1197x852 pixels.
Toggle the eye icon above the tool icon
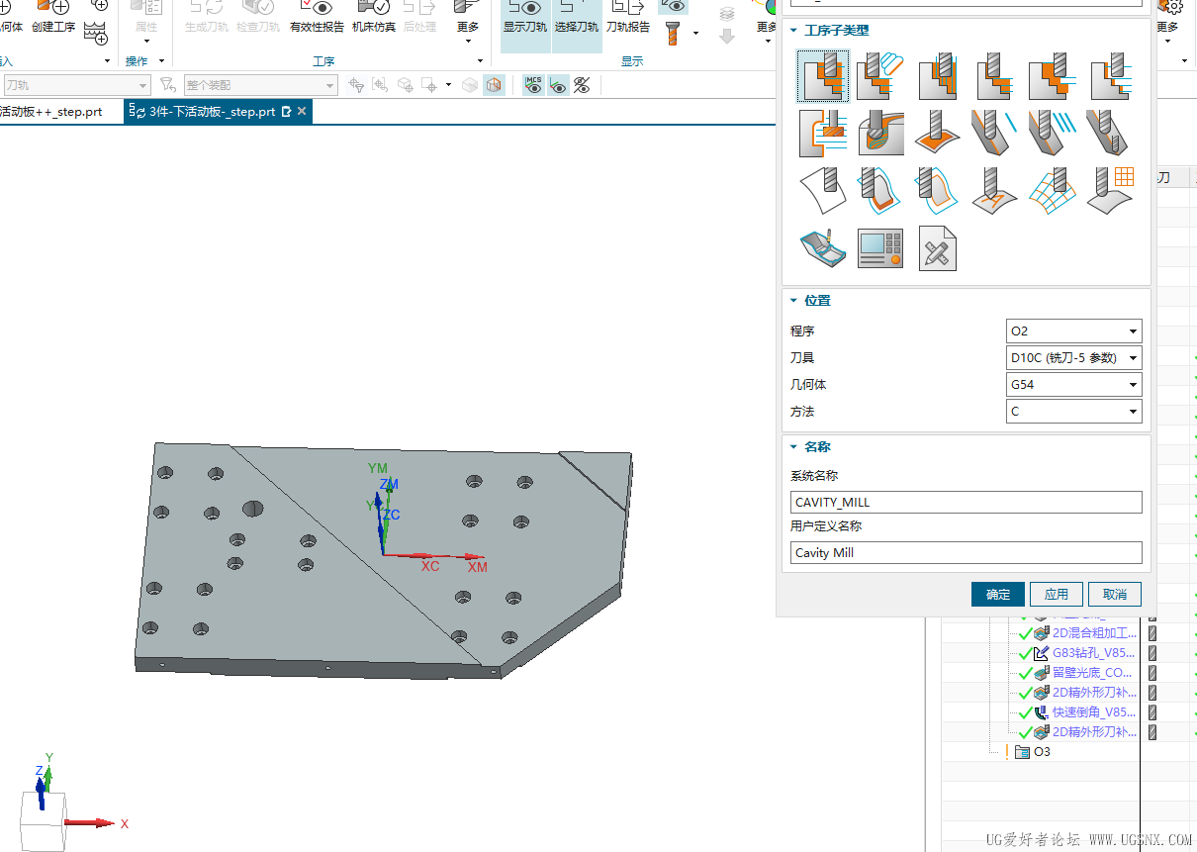pos(674,8)
